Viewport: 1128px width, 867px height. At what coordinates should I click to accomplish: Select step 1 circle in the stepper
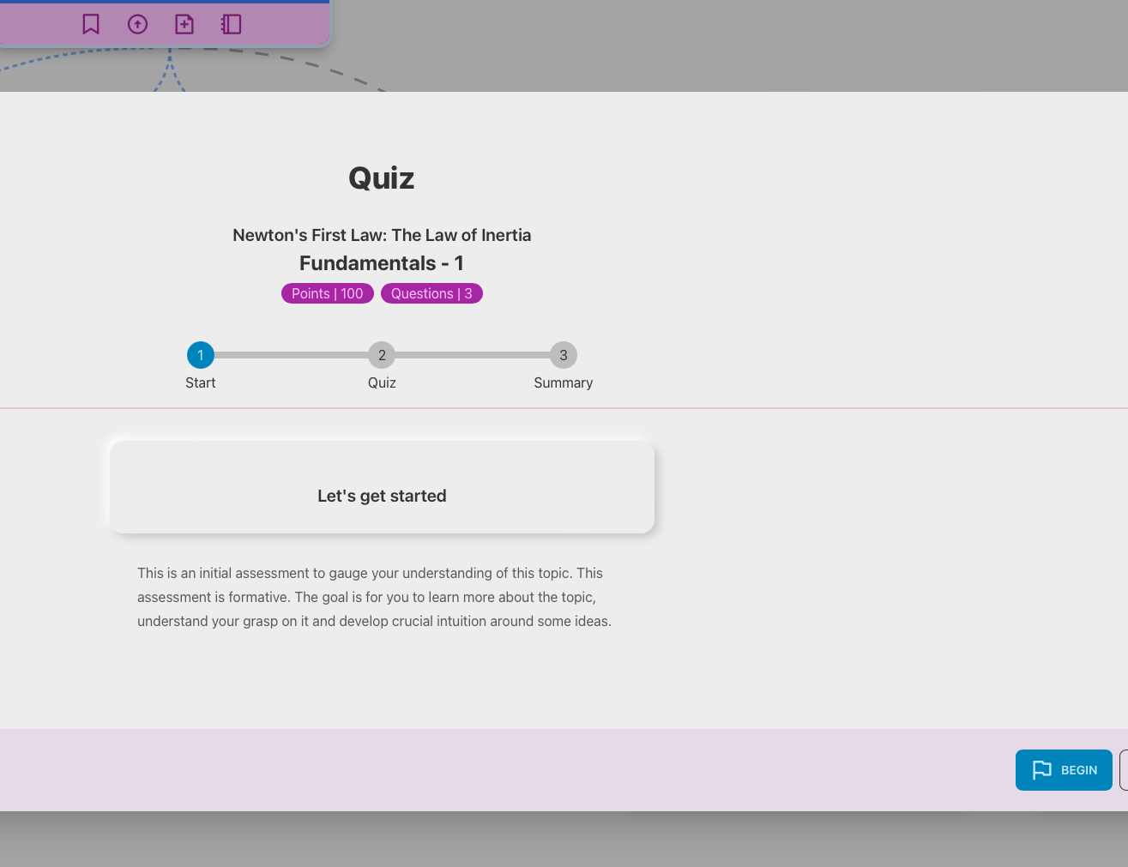201,355
